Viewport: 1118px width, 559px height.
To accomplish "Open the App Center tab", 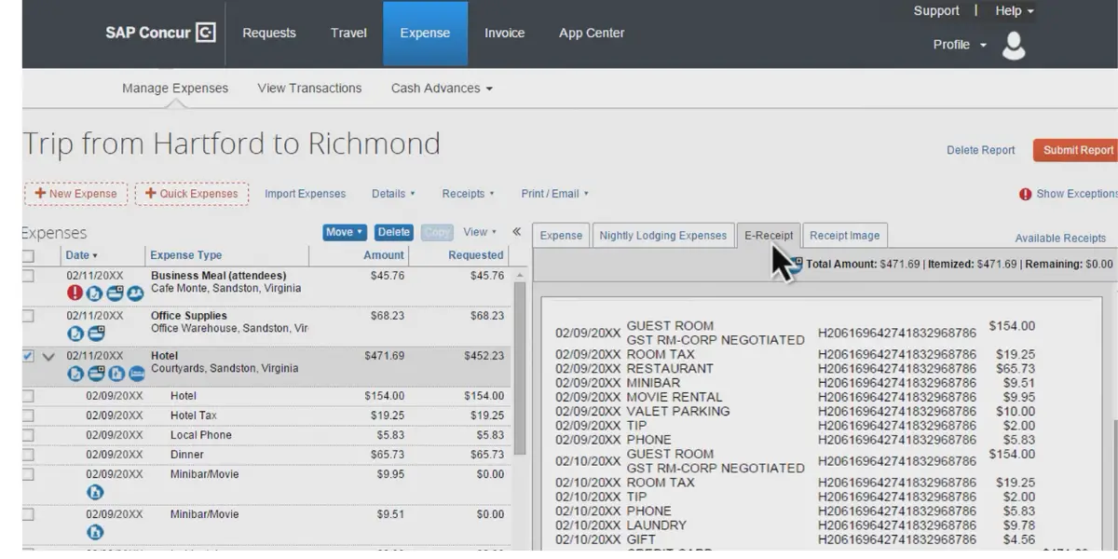I will coord(592,33).
